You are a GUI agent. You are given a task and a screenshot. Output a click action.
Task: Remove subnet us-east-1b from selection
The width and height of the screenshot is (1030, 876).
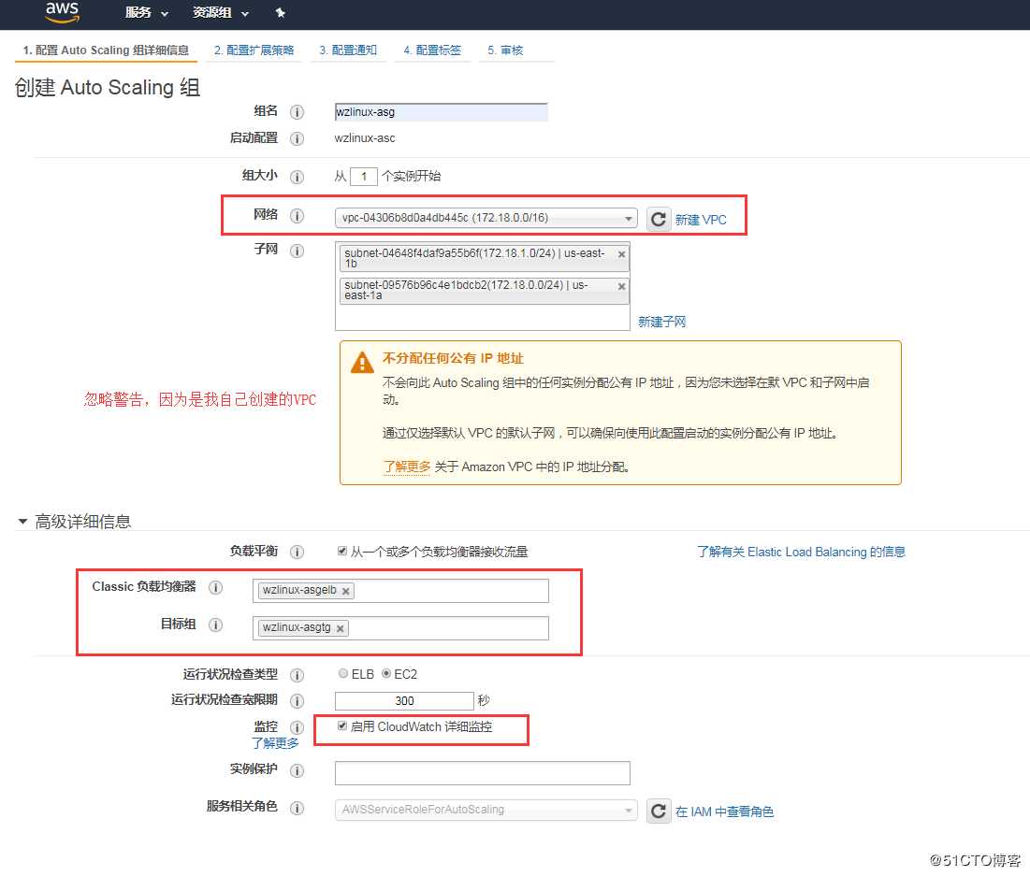(x=621, y=254)
